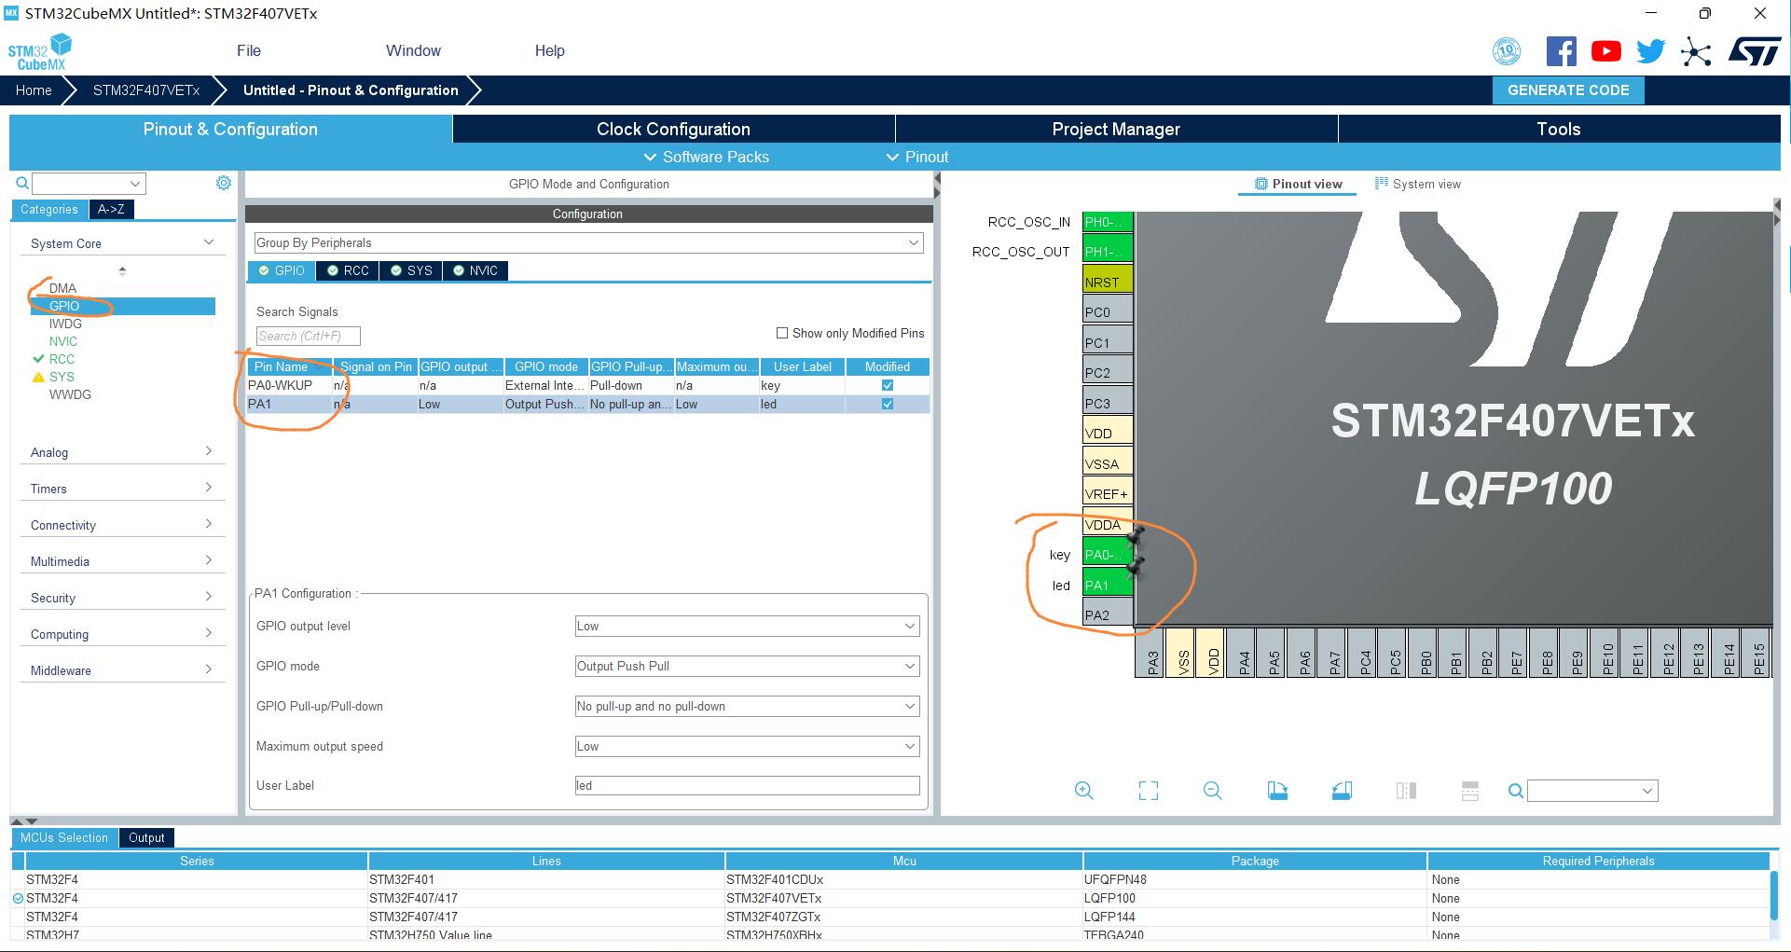Select the SYS configuration tab
This screenshot has height=952, width=1791.
pyautogui.click(x=410, y=270)
